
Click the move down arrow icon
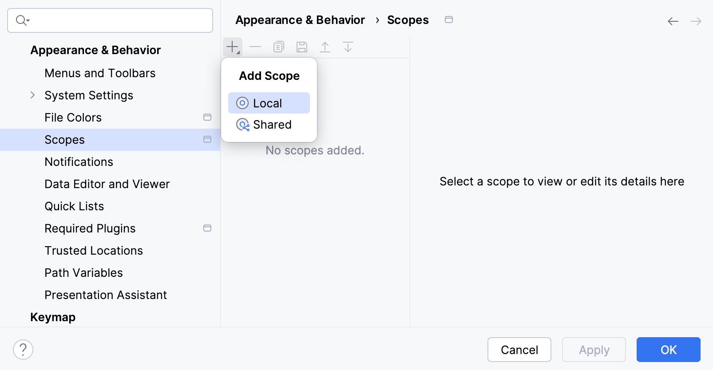tap(348, 47)
